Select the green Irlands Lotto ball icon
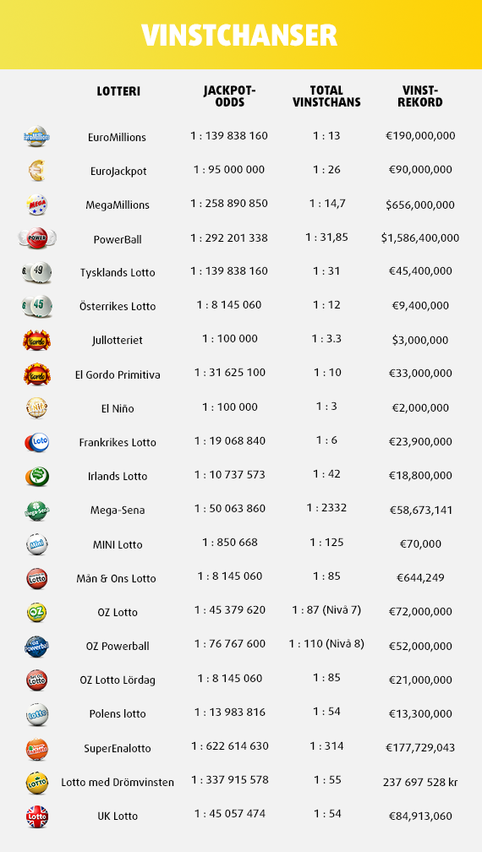The image size is (482, 852). click(x=37, y=476)
